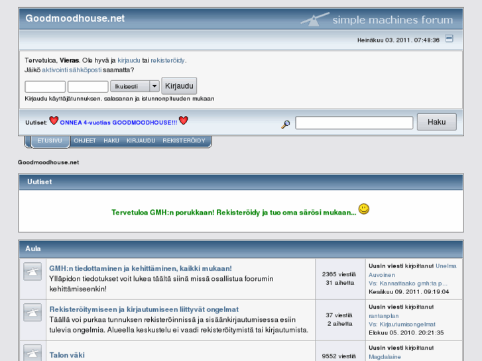Open the ONNEA 4-vuotias GOODMOODHOUSE news link
The image size is (482, 361).
[x=119, y=123]
